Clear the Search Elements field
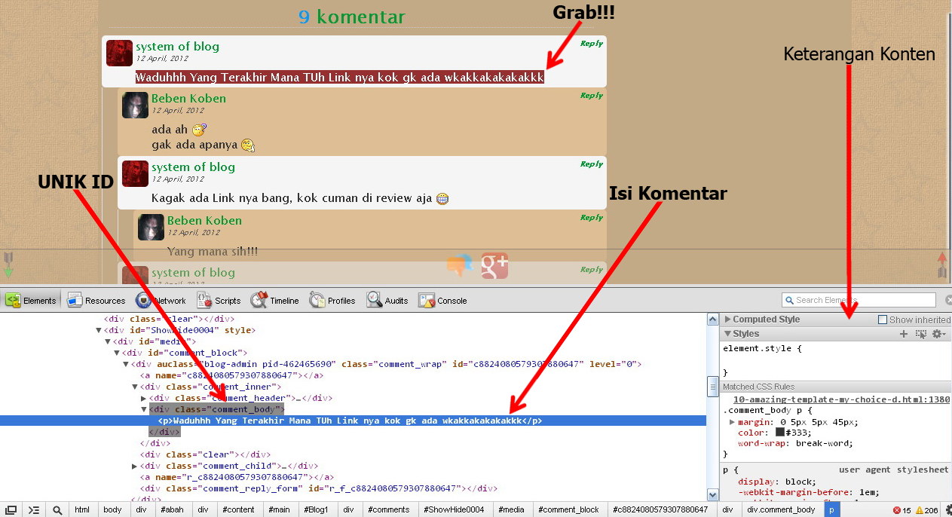Viewport: 952px width, 517px height. 949,300
